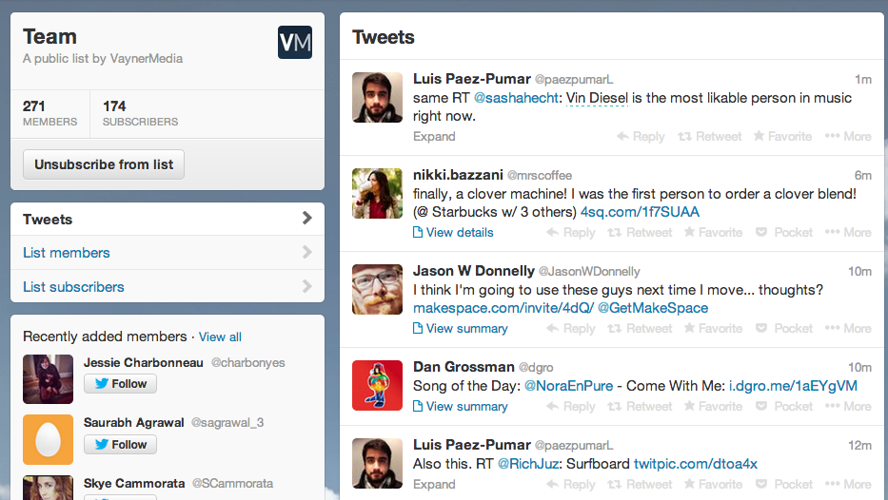Favorite the Vin Diesel tweet
Viewport: 888px width, 500px height.
(782, 136)
